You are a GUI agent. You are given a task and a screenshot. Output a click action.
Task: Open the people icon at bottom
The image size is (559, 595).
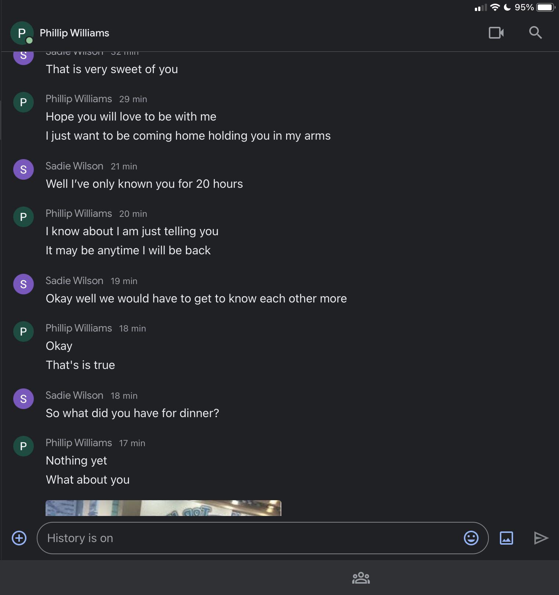tap(361, 578)
